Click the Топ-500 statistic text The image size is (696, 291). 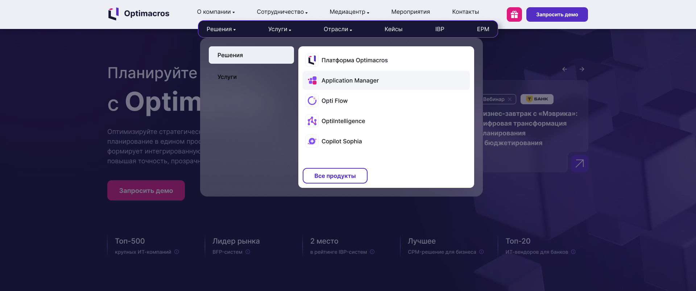point(130,241)
